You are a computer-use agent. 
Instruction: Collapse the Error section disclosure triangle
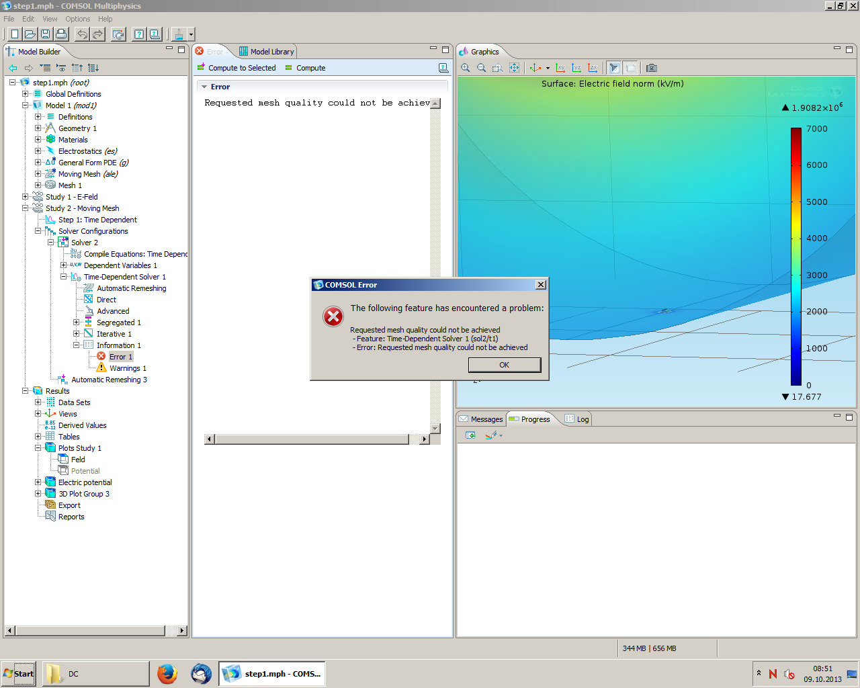tap(204, 87)
